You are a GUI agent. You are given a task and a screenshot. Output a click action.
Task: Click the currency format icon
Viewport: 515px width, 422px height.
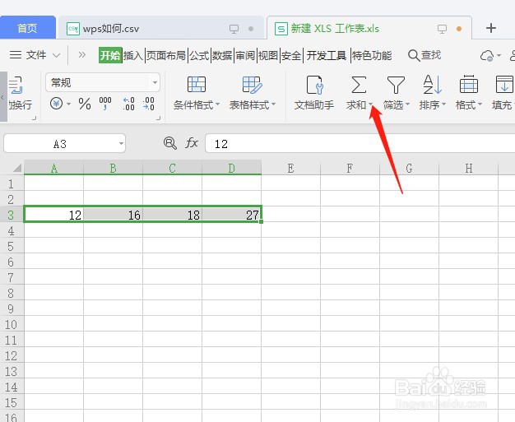pyautogui.click(x=56, y=104)
